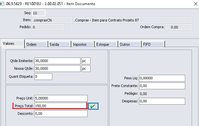Click the Pedido field

click(48, 27)
